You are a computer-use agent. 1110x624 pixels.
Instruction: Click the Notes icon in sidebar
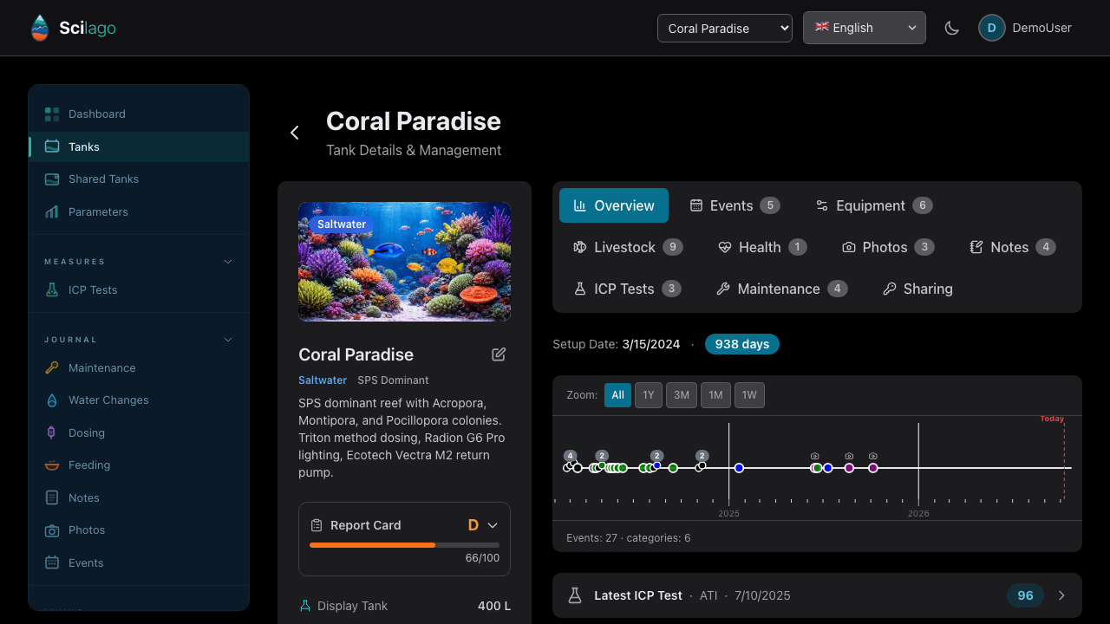[x=52, y=497]
